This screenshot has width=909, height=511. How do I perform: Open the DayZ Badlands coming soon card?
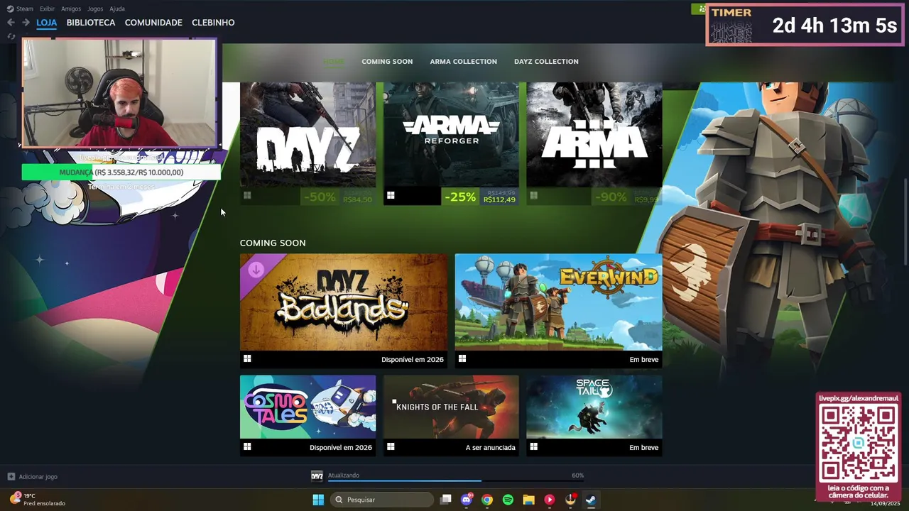click(344, 309)
